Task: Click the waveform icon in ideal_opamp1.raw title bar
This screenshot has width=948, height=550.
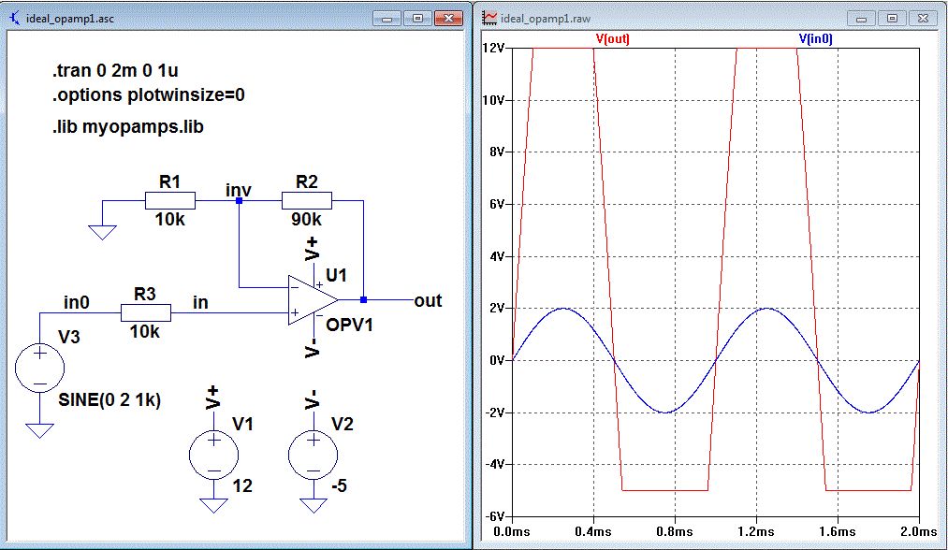Action: pyautogui.click(x=489, y=18)
